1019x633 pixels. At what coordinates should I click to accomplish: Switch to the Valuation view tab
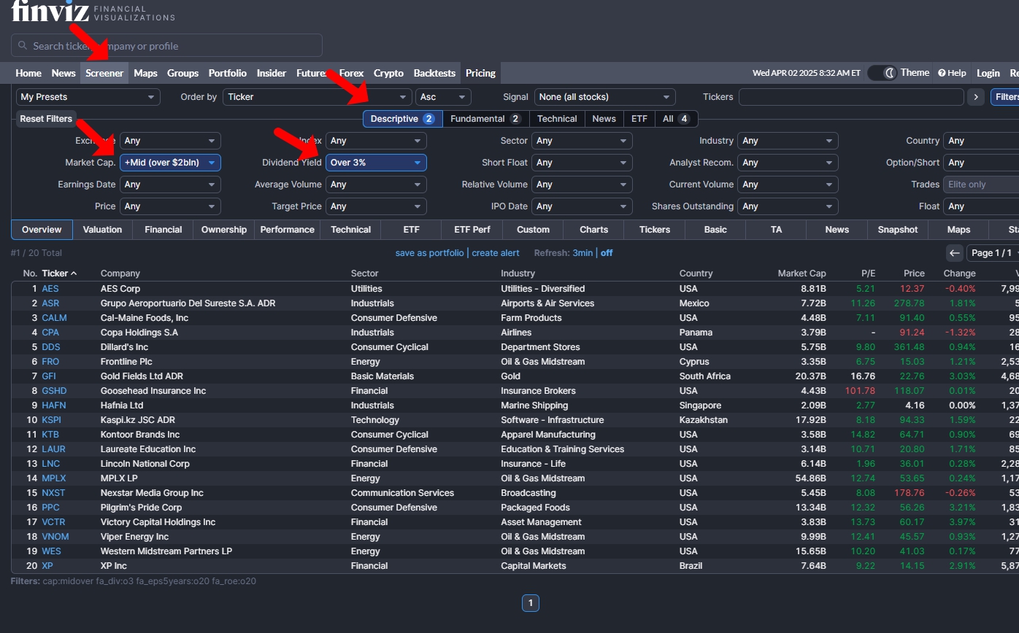(x=102, y=230)
